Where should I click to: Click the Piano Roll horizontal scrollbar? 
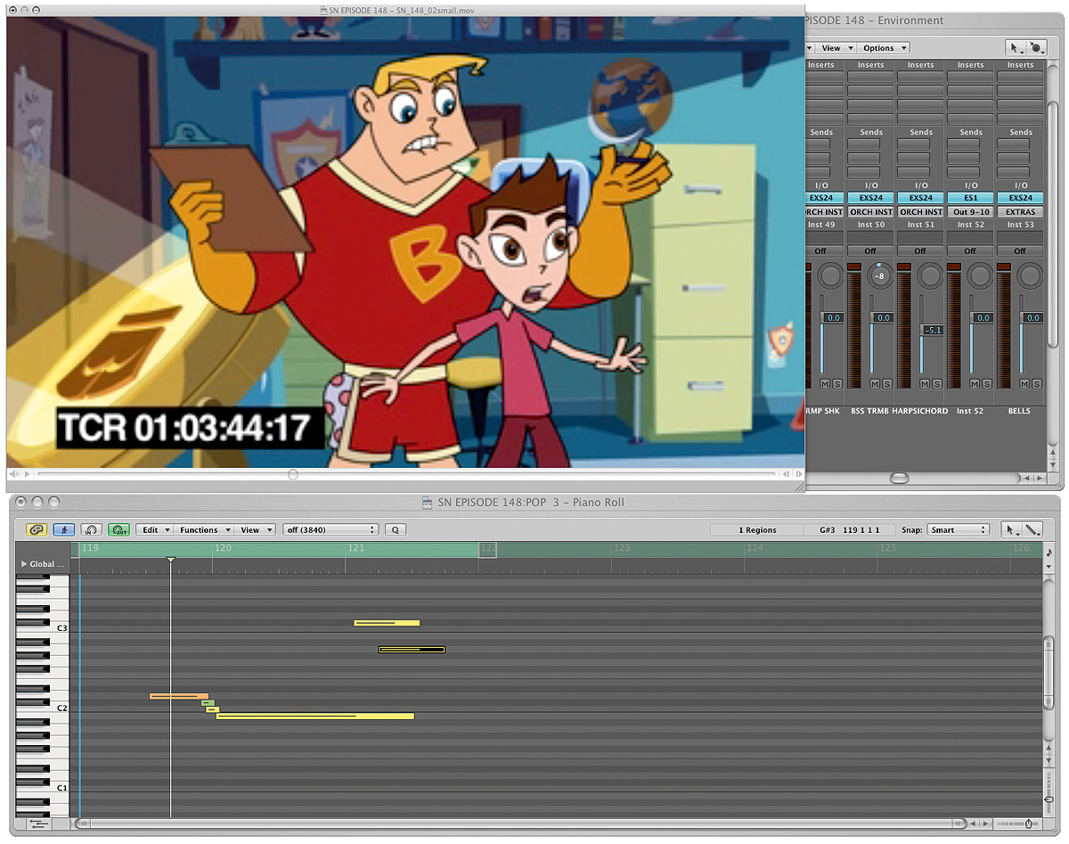point(521,824)
